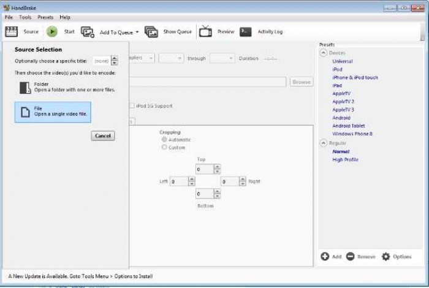Select the AppleTV 3 preset

(x=343, y=110)
